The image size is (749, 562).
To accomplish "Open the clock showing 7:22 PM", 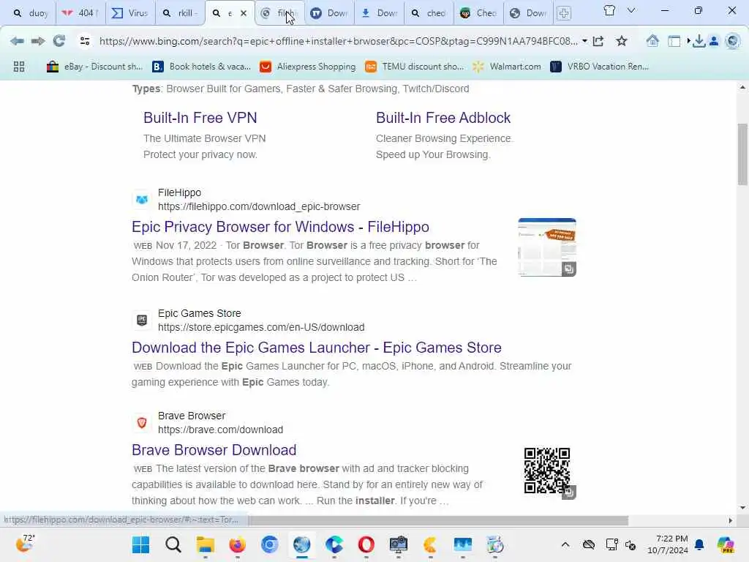I will (x=667, y=544).
